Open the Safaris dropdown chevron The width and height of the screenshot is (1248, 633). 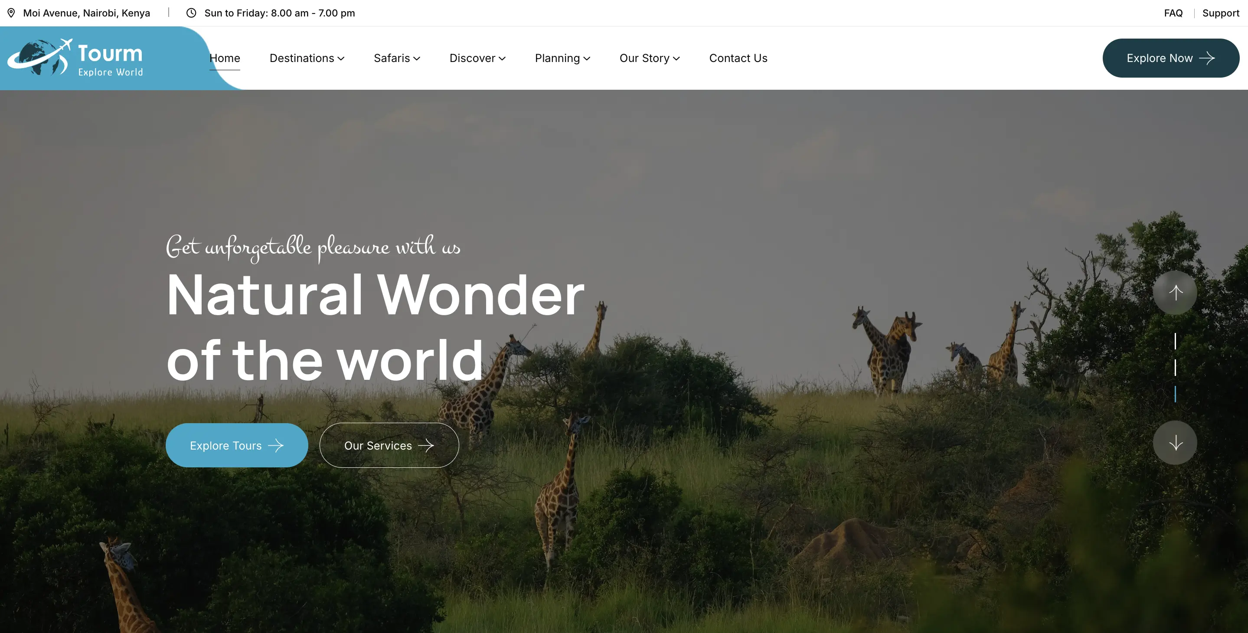coord(417,59)
